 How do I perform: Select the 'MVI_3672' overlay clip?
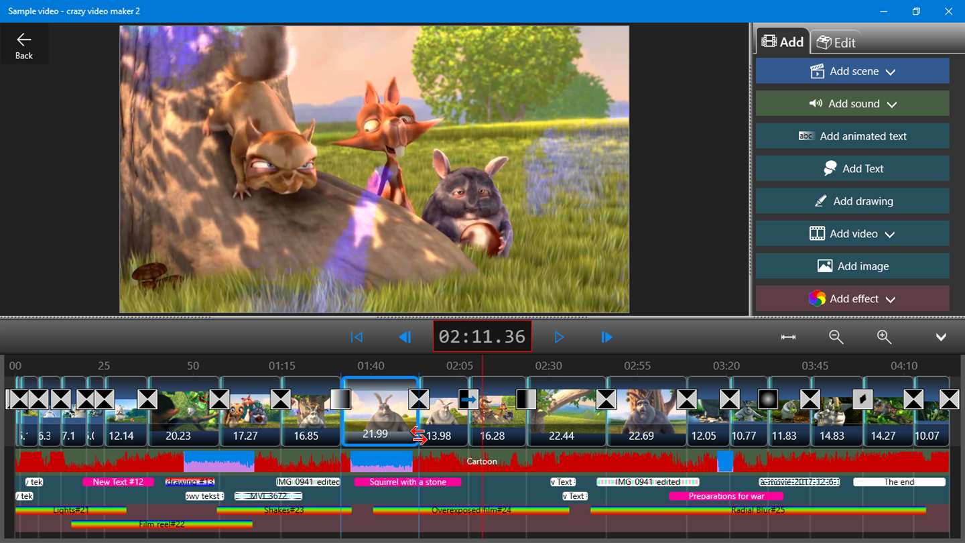(268, 496)
